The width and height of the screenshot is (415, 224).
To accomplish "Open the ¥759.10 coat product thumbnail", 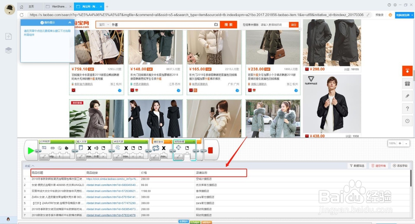I will pos(97,47).
